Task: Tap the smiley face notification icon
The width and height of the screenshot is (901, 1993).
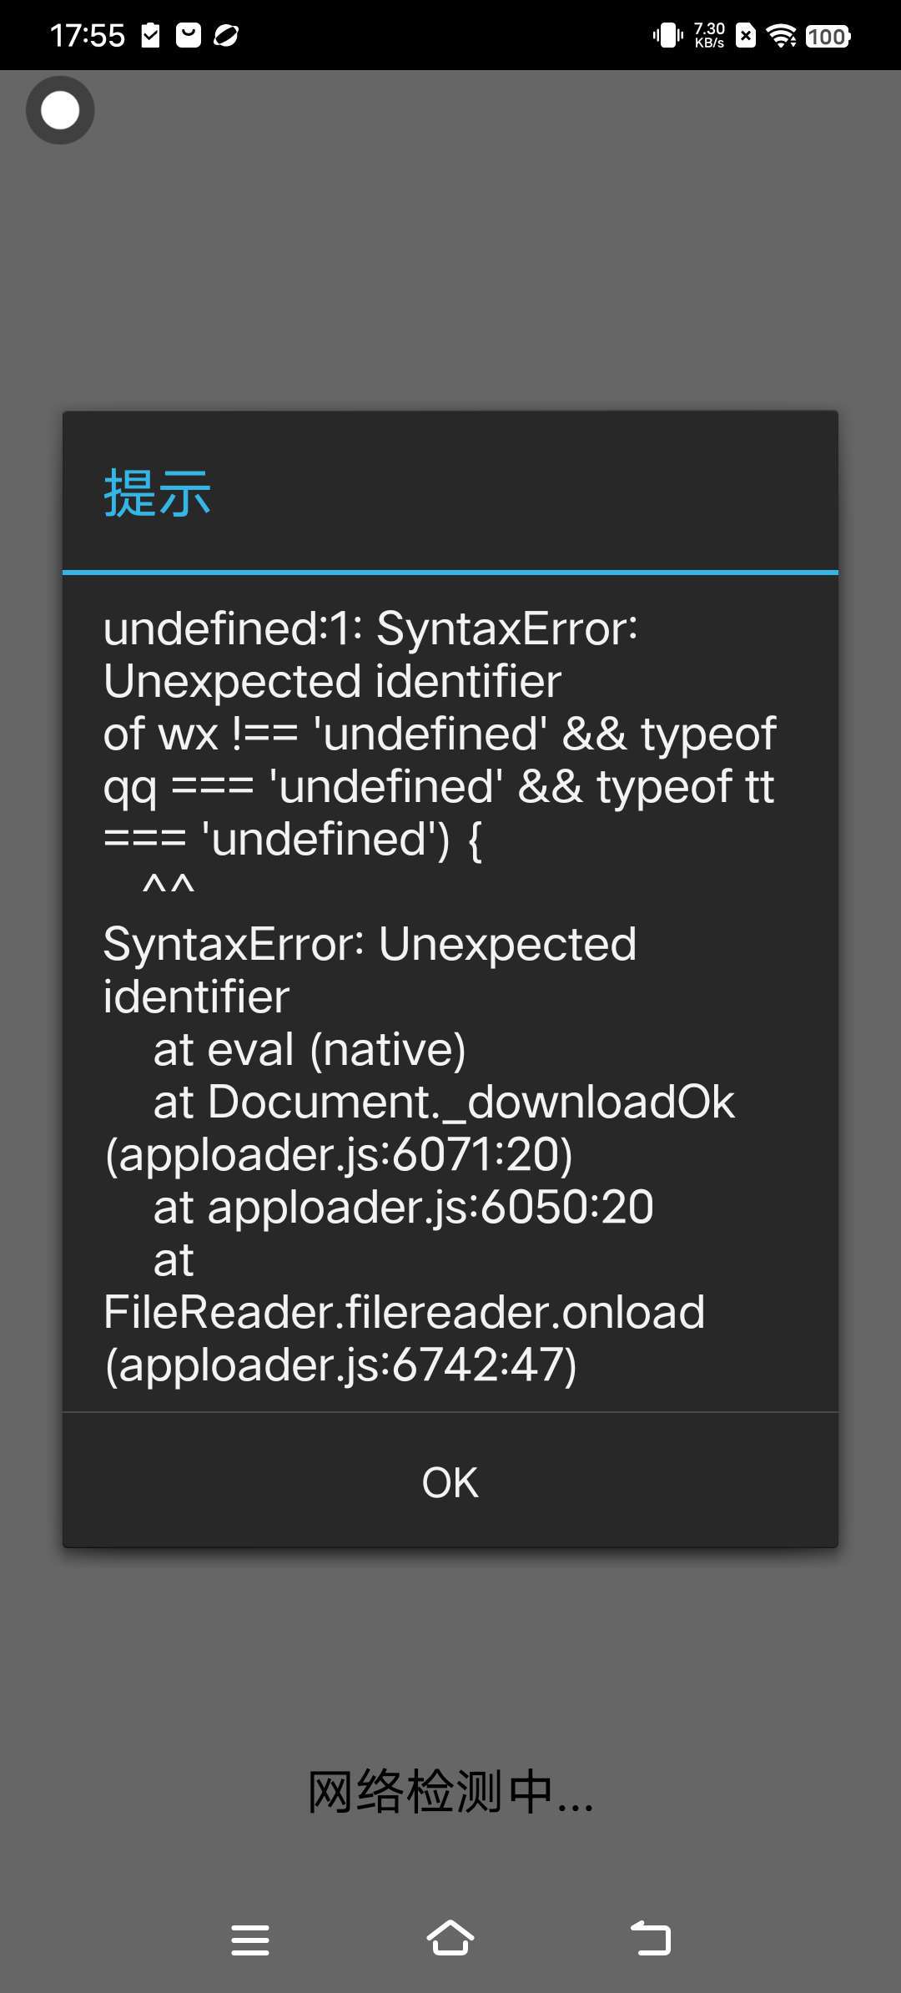Action: click(189, 35)
